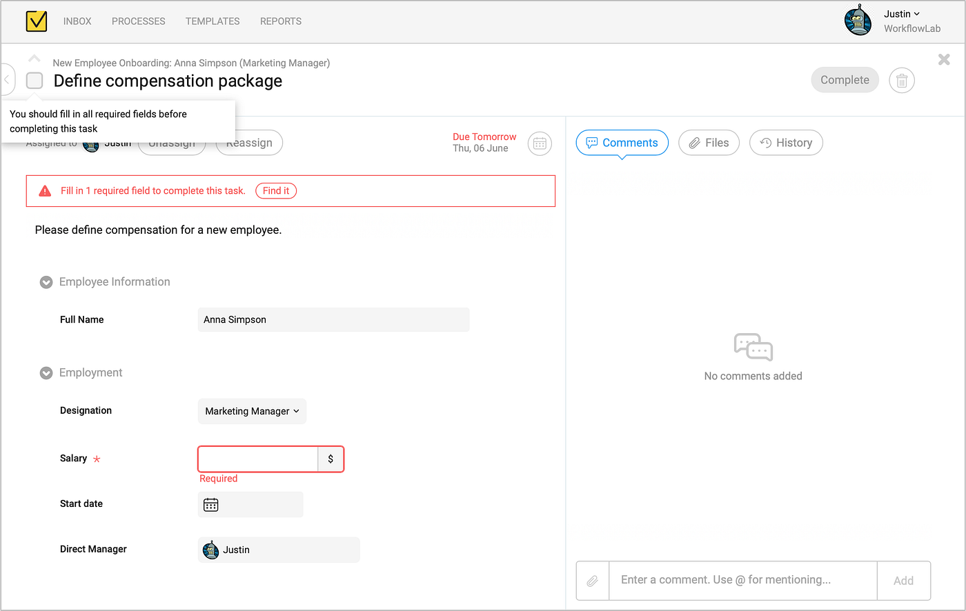Open the Marketing Manager designation dropdown
Image resolution: width=966 pixels, height=611 pixels.
click(x=252, y=411)
